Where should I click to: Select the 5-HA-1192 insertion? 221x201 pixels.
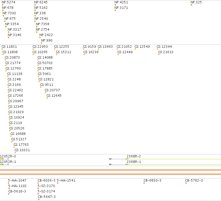pyautogui.click(x=17, y=186)
